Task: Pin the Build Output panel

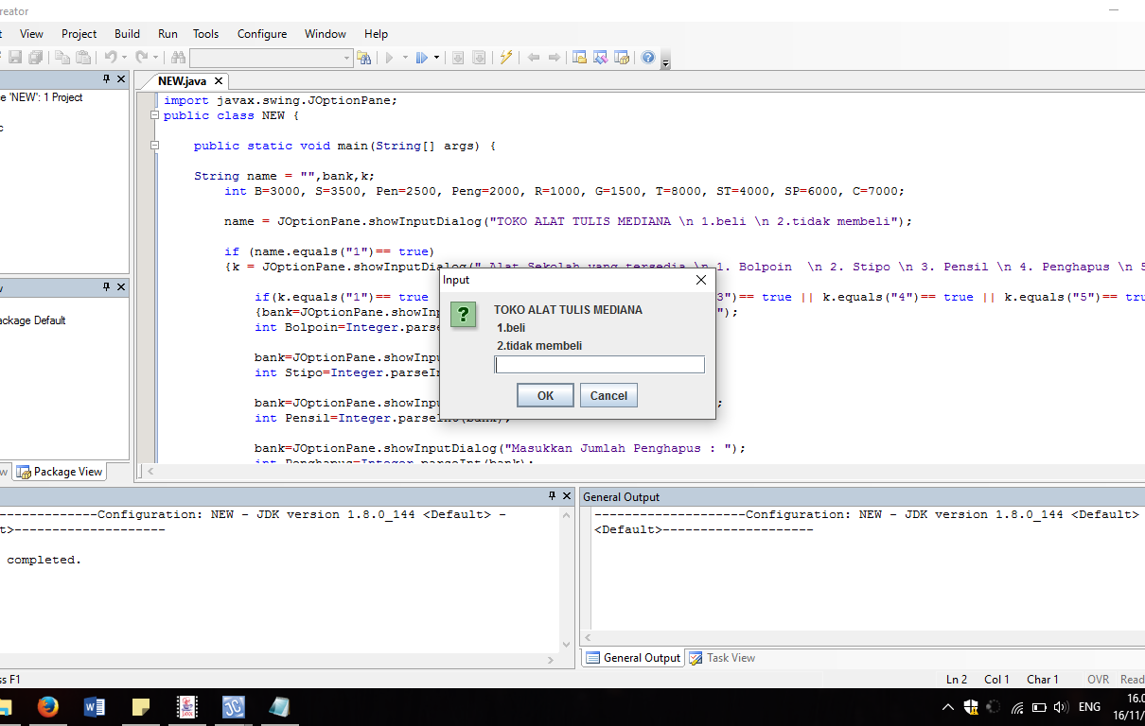Action: click(x=553, y=495)
